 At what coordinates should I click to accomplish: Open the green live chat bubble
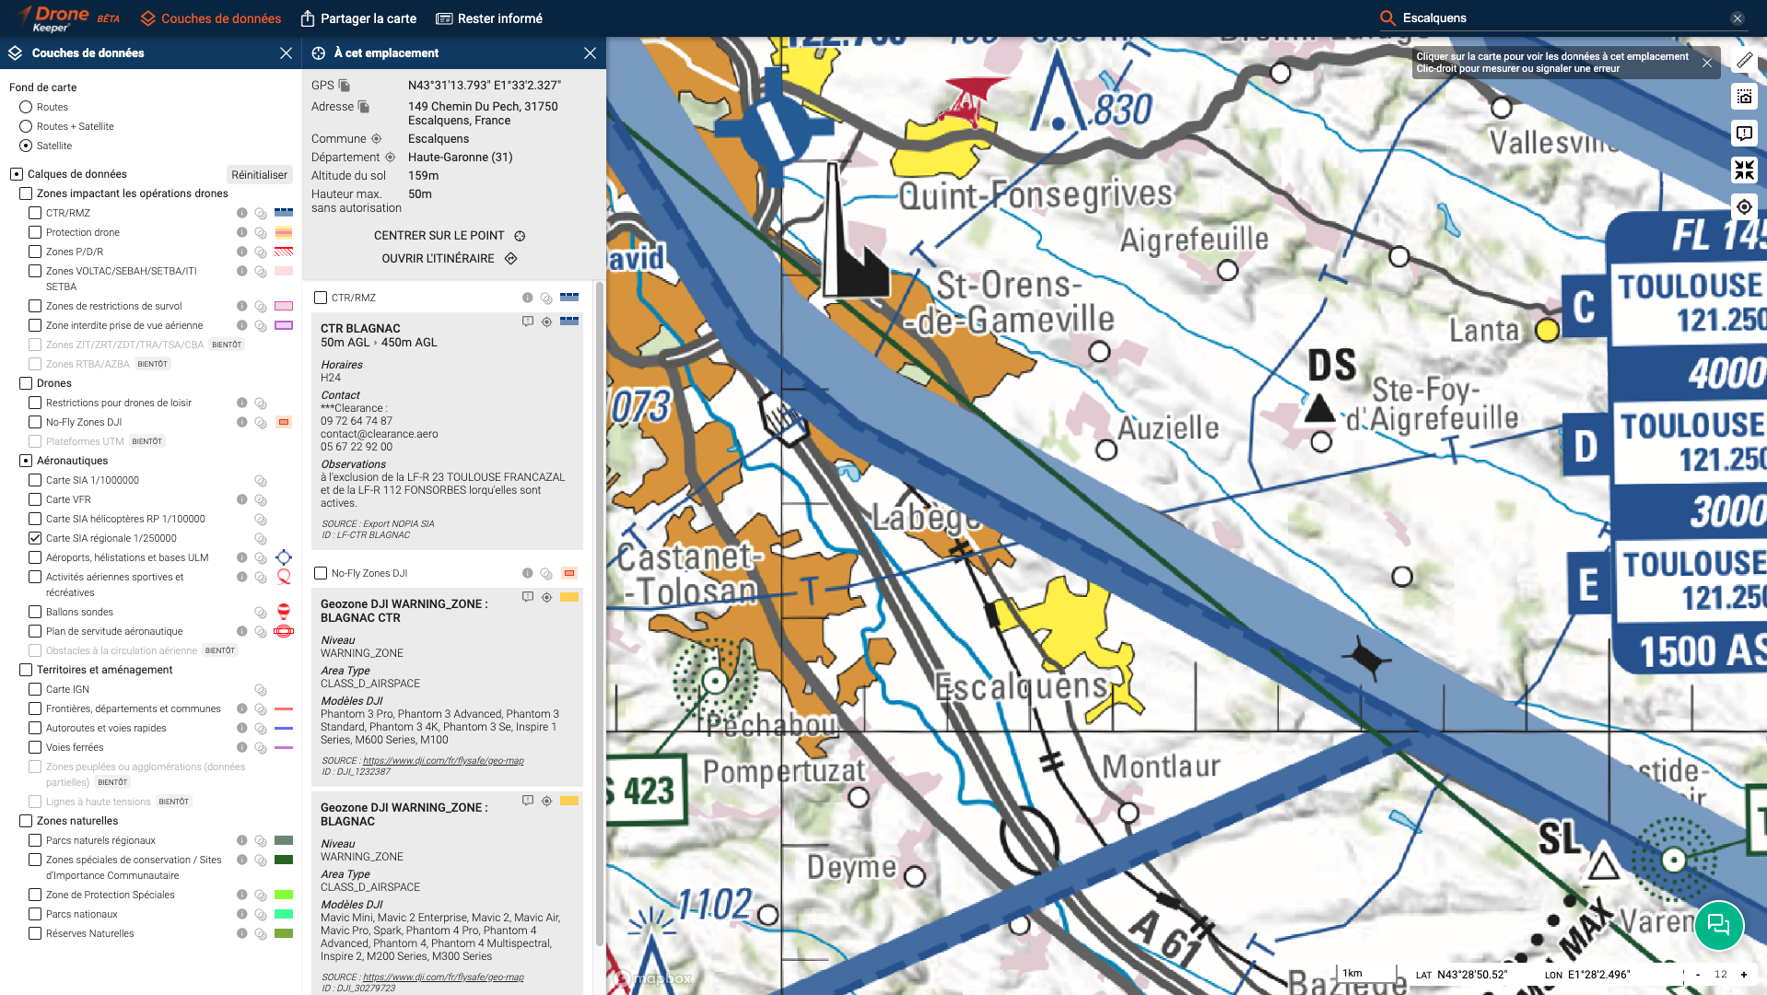[x=1718, y=924]
